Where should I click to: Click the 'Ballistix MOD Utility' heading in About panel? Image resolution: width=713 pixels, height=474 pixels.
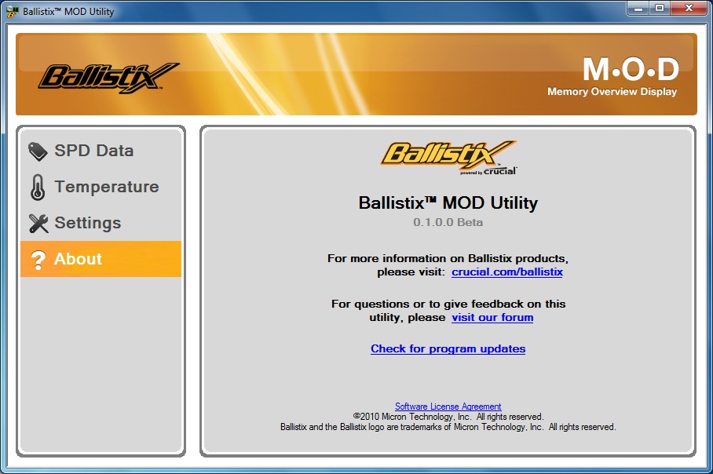[x=448, y=202]
